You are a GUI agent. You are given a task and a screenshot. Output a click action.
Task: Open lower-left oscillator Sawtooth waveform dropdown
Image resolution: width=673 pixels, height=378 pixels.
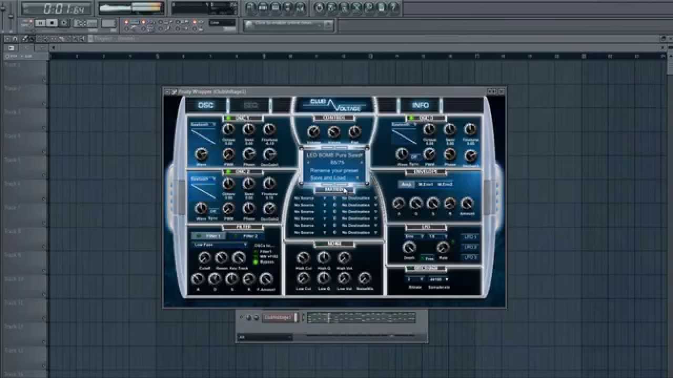203,179
